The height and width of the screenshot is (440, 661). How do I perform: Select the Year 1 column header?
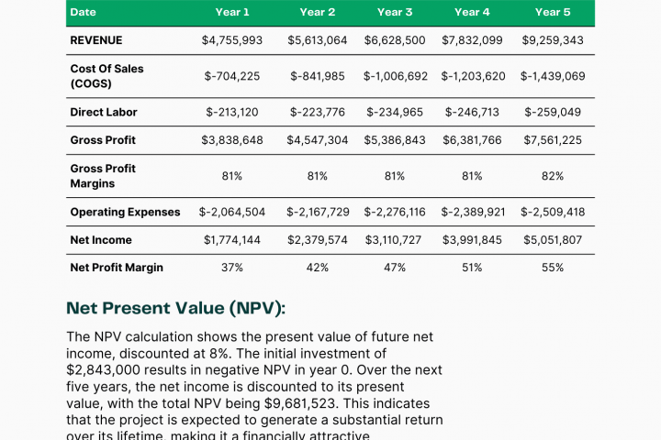tap(232, 12)
